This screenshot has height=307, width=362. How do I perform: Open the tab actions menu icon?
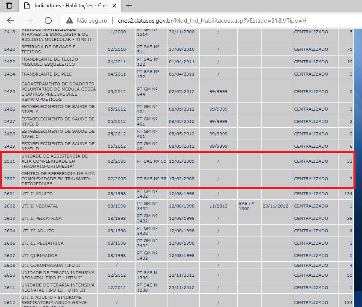pyautogui.click(x=9, y=6)
